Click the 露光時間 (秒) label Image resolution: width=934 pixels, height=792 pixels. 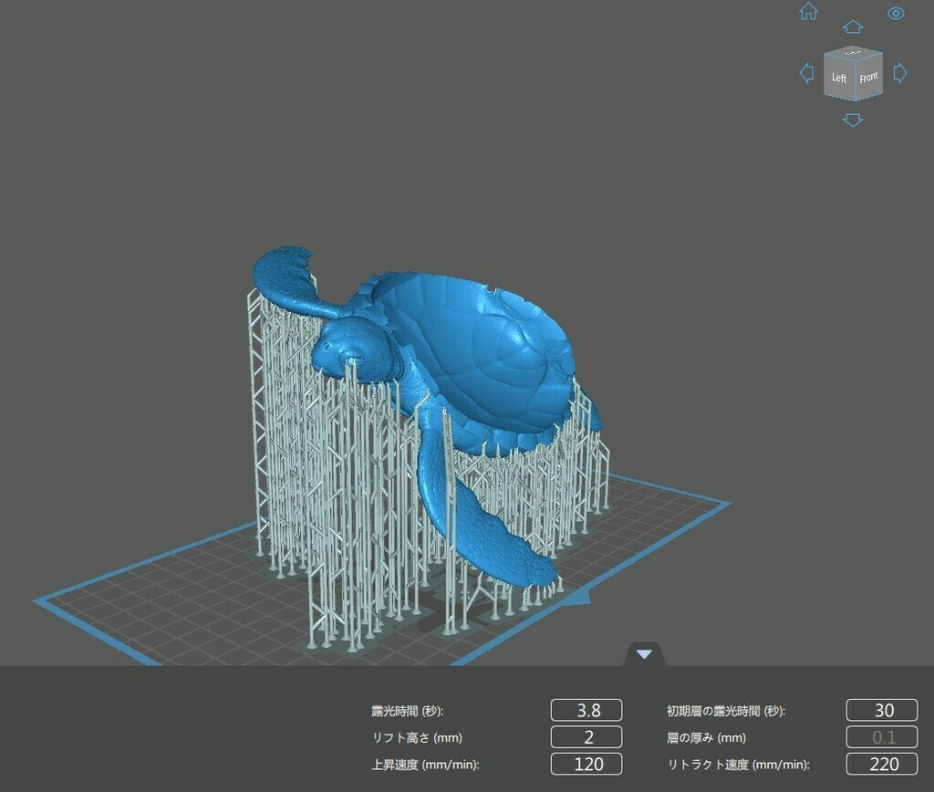point(408,711)
